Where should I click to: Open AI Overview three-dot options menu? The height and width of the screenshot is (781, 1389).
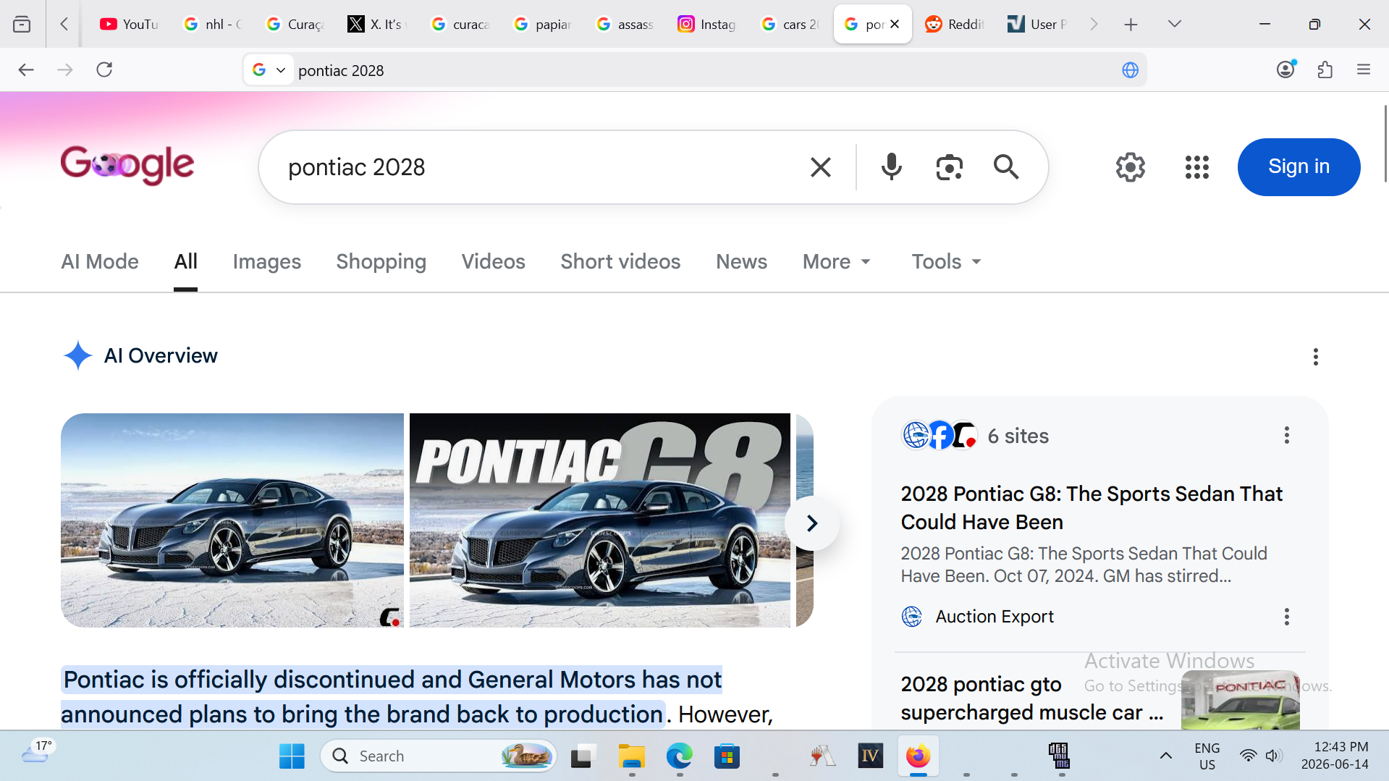tap(1315, 356)
